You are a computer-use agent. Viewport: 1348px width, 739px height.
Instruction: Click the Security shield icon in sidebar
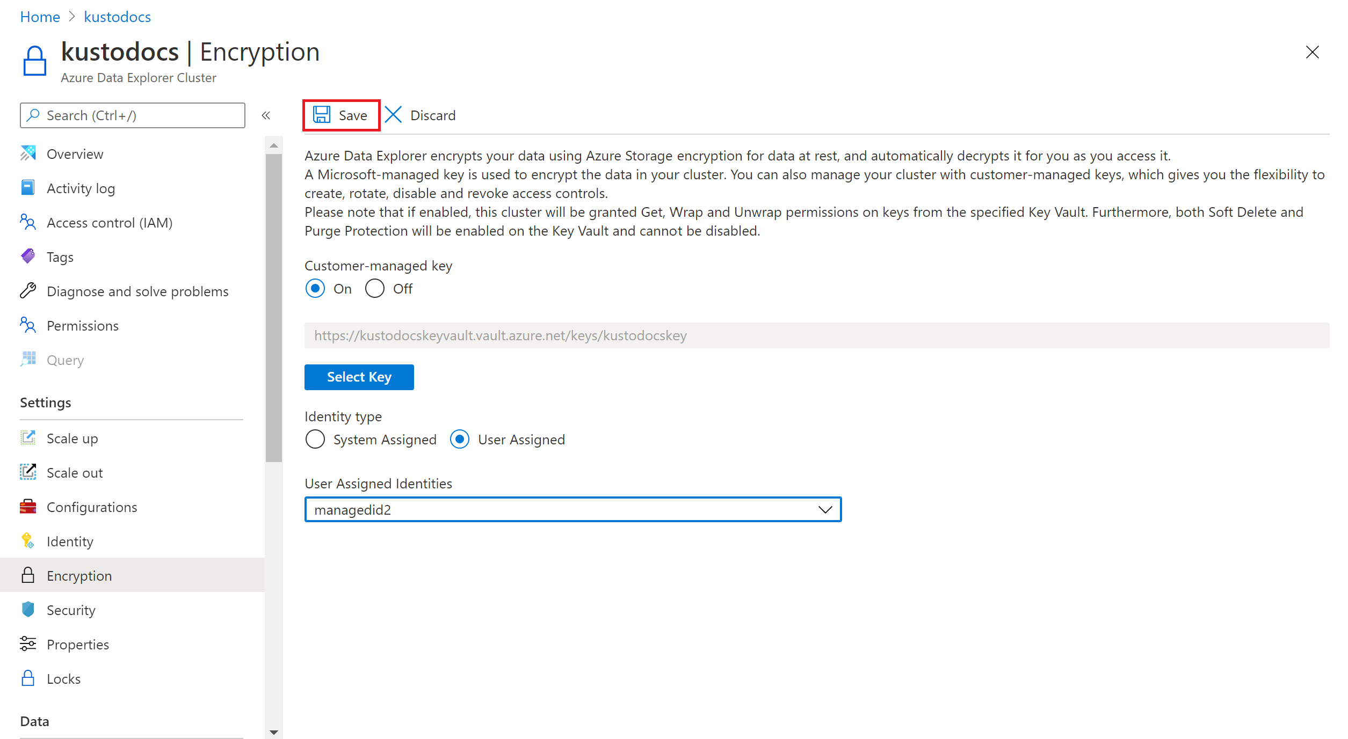point(28,610)
